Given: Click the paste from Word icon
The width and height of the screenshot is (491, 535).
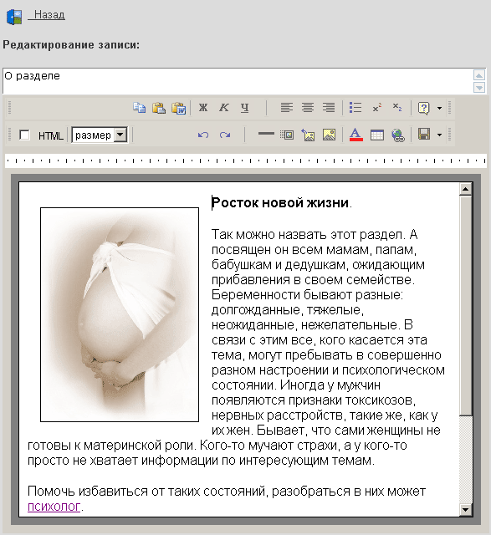Looking at the screenshot, I should coord(178,108).
